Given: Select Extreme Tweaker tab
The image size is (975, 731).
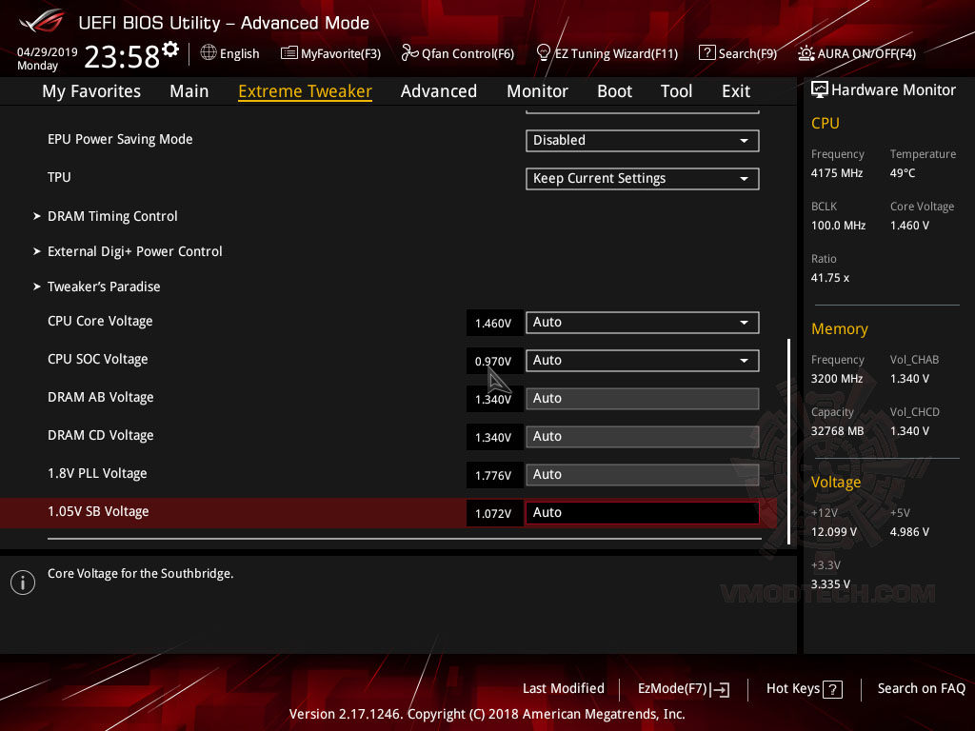Looking at the screenshot, I should (305, 91).
